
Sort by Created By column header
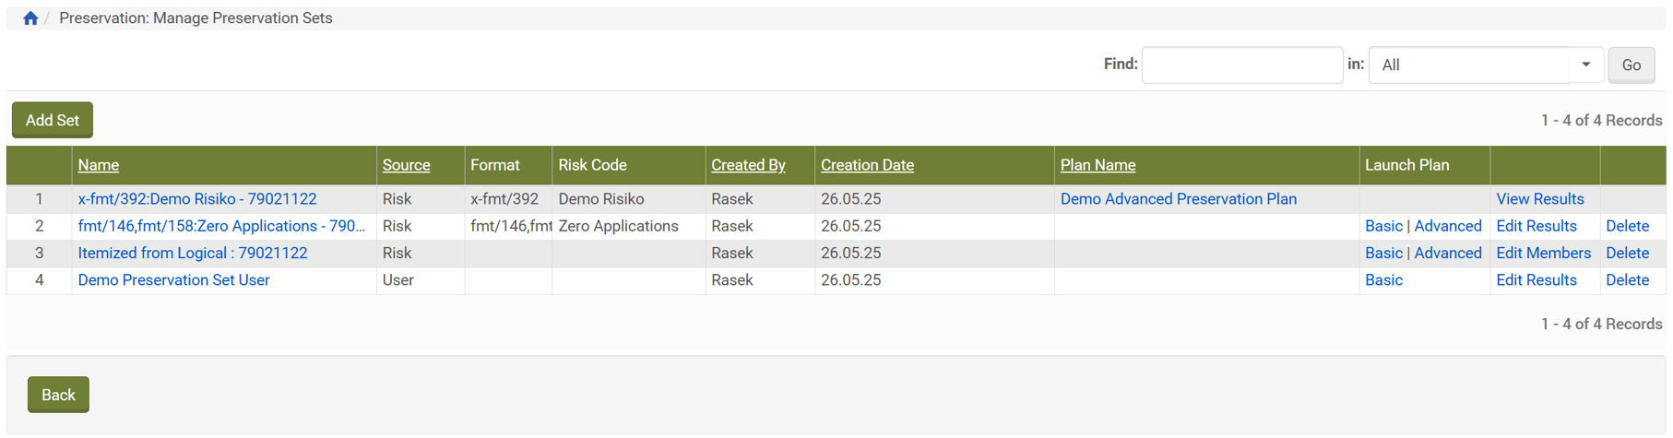pyautogui.click(x=748, y=165)
